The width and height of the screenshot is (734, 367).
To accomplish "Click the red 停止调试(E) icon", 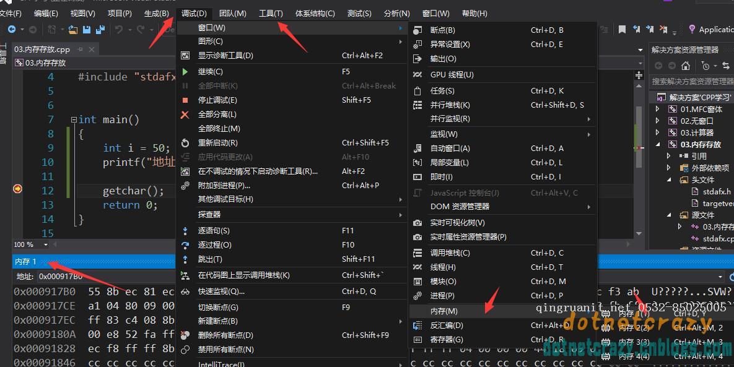I will point(185,100).
